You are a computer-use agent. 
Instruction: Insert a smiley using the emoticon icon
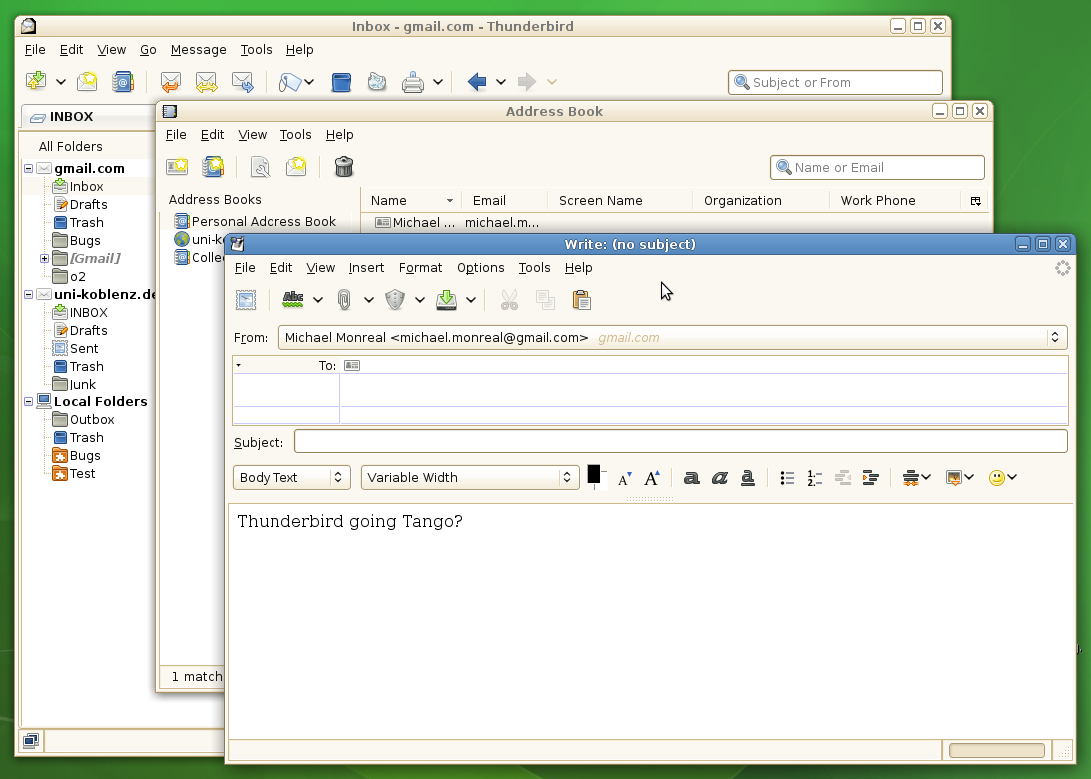click(996, 478)
